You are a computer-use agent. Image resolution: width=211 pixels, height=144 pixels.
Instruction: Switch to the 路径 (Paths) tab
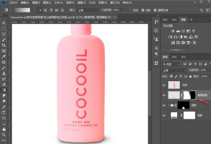(x=183, y=57)
